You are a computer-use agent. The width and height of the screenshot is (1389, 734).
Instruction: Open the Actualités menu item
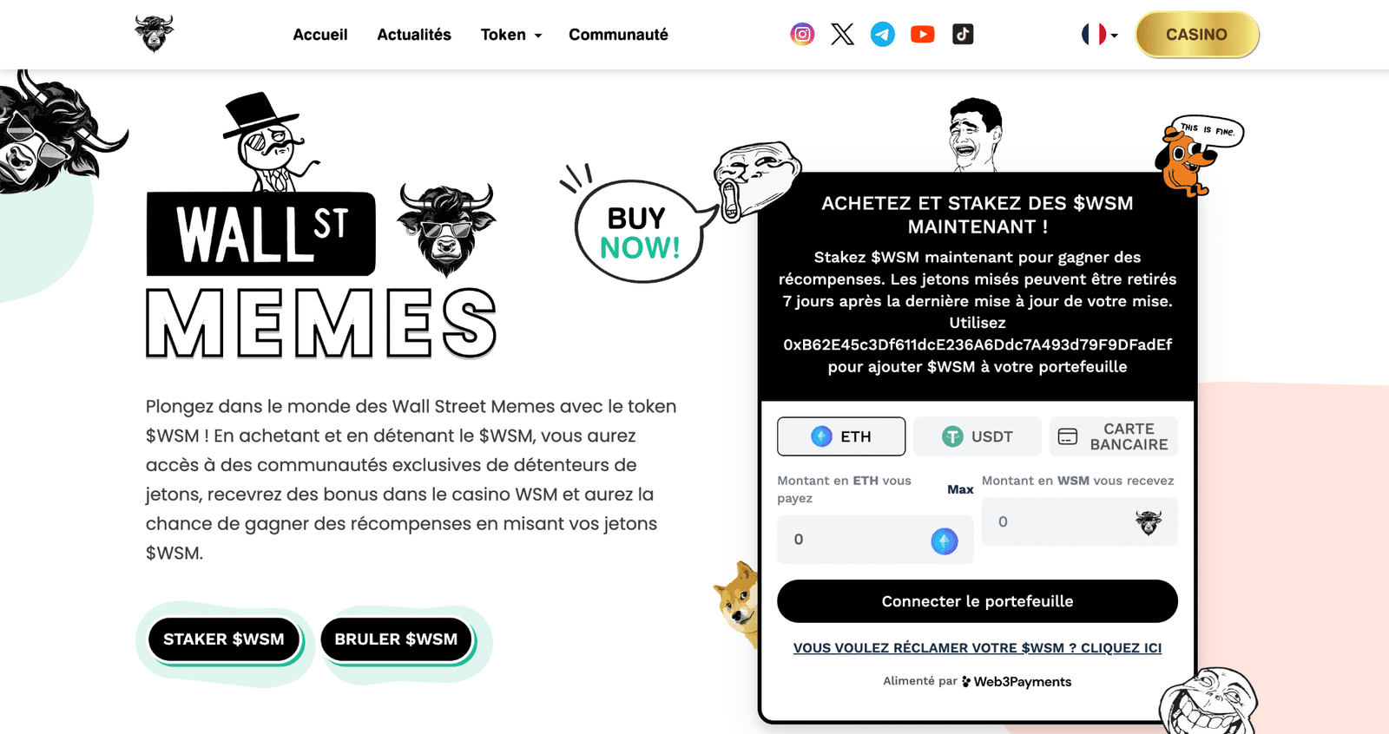414,35
